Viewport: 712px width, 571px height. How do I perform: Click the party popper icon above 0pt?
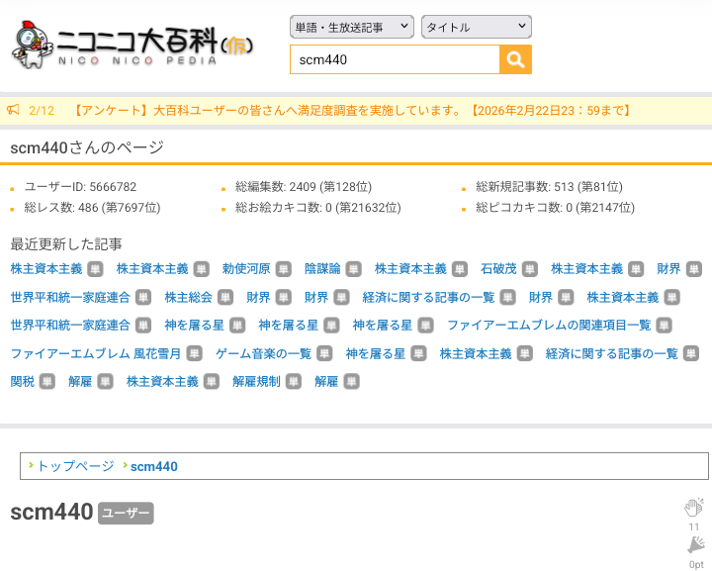(695, 544)
